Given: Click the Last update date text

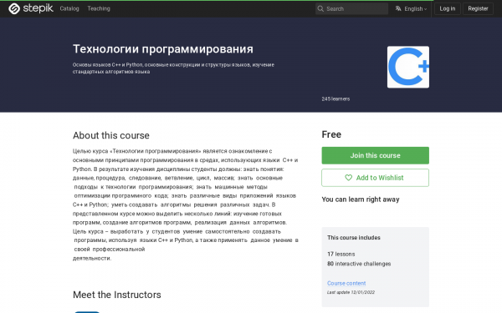Looking at the screenshot, I should point(351,292).
